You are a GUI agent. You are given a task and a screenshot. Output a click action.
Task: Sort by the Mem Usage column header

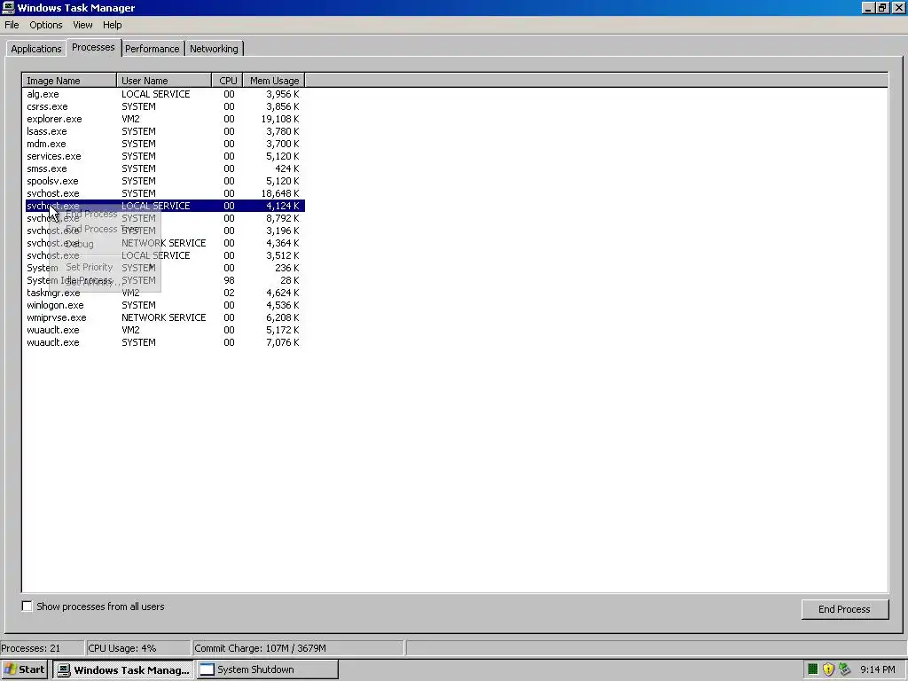click(274, 81)
